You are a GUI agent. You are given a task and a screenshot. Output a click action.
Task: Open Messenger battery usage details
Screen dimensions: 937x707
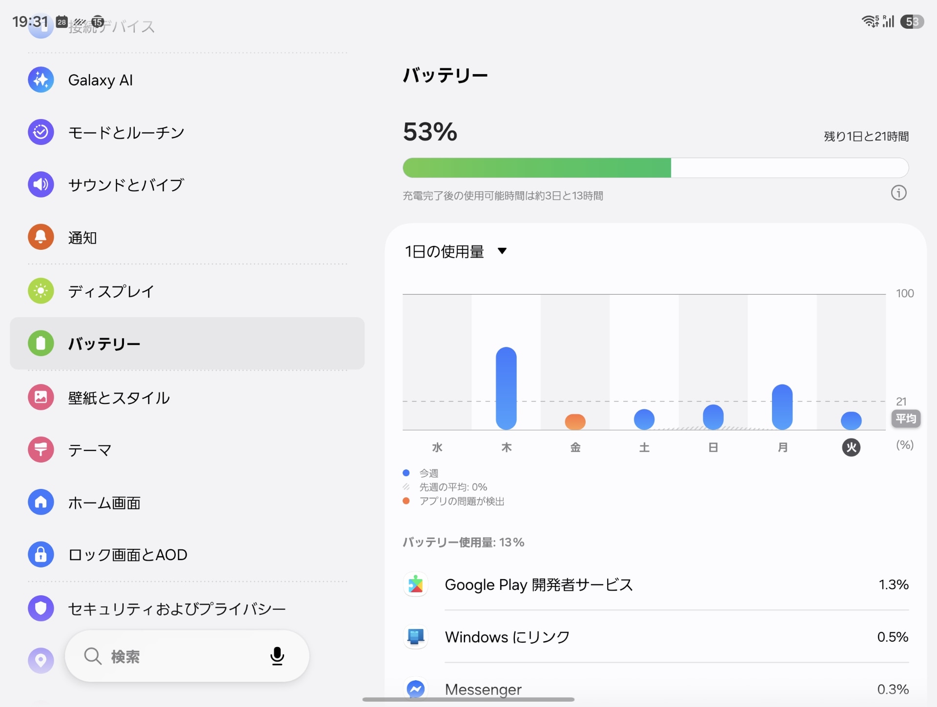click(x=656, y=689)
